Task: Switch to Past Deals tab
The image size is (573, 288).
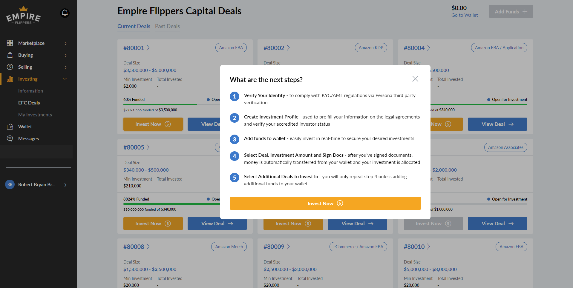Action: coord(167,26)
